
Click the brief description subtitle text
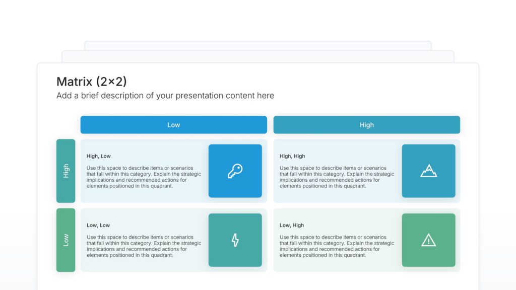165,96
